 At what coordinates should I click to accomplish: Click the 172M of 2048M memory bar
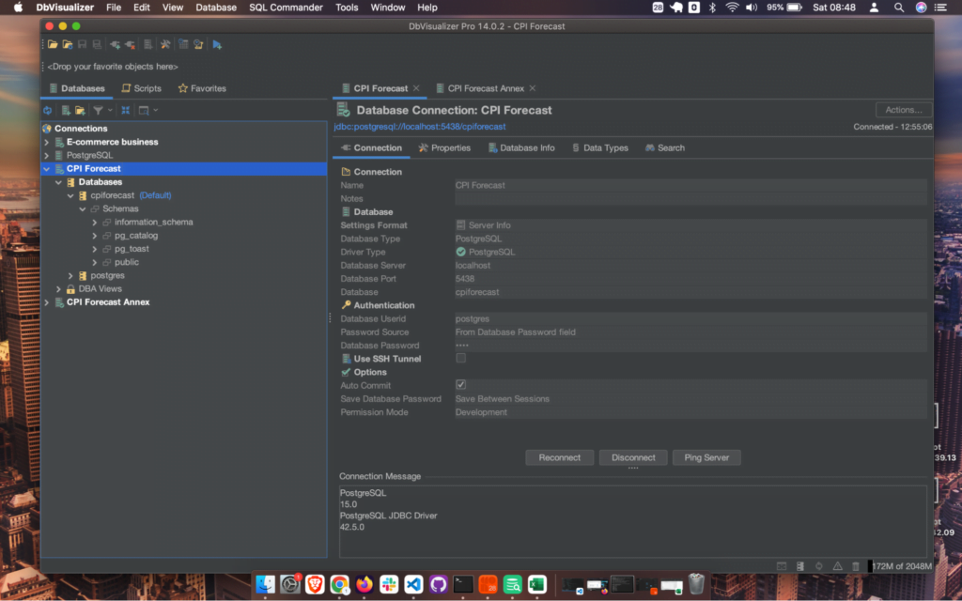pos(899,566)
